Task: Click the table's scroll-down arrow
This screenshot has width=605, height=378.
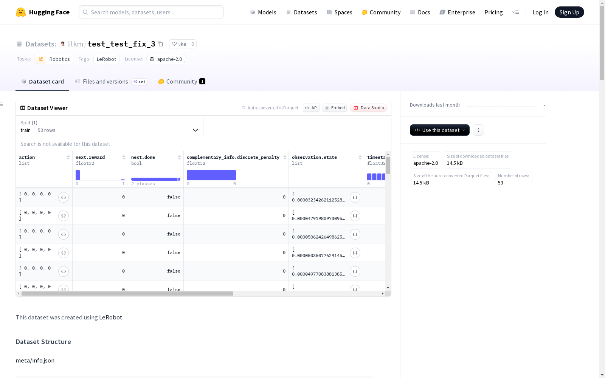Action: [388, 288]
